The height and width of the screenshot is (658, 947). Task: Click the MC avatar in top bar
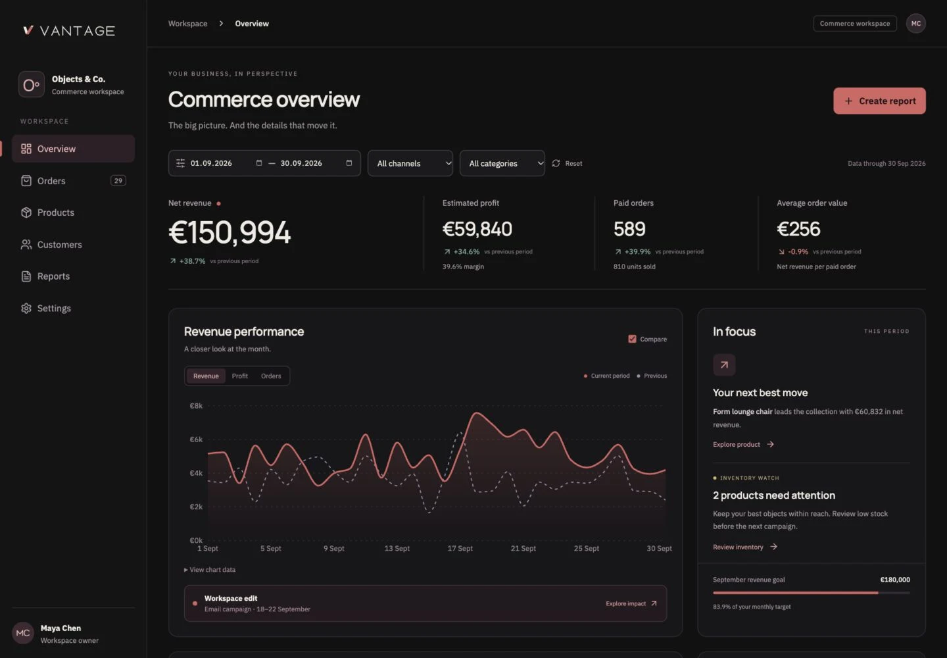click(x=916, y=24)
